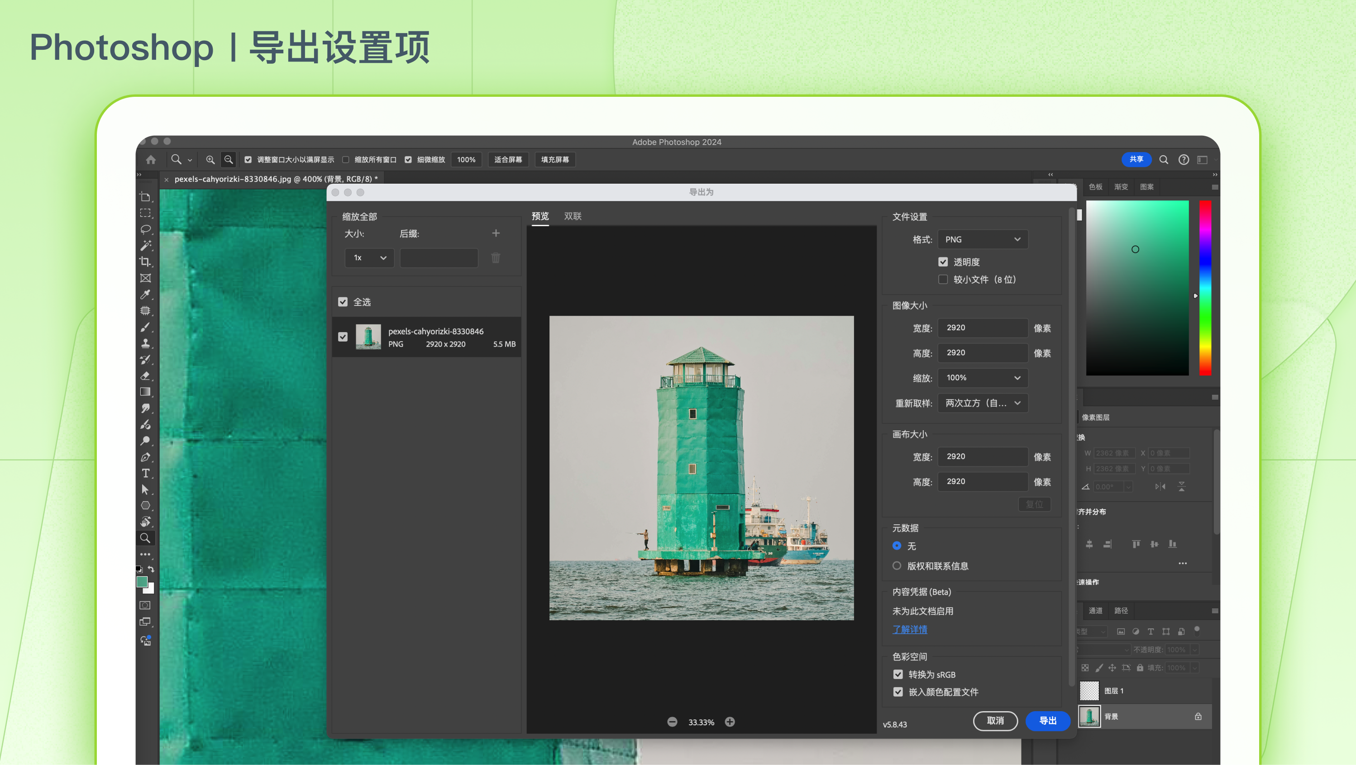Click the 填充屏幕 button
1356x765 pixels.
(x=555, y=159)
